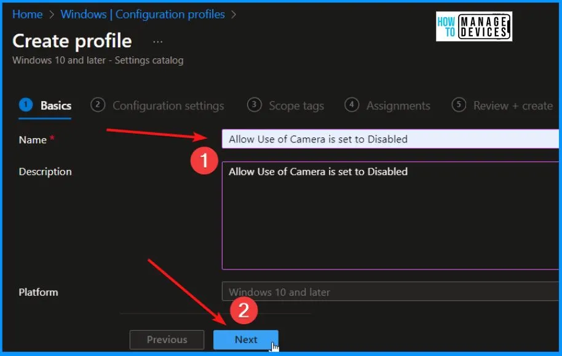The image size is (562, 356).
Task: Click into the Description text area
Action: point(390,215)
